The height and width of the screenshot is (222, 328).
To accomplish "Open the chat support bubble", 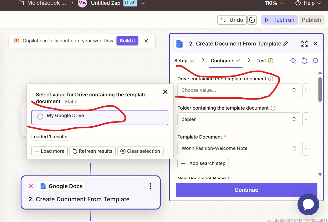I will [x=308, y=204].
